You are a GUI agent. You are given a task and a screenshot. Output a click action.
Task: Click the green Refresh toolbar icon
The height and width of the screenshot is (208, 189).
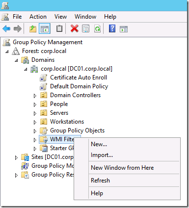coord(97,28)
